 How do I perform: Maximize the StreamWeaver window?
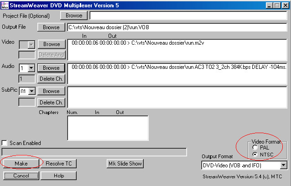coord(277,5)
